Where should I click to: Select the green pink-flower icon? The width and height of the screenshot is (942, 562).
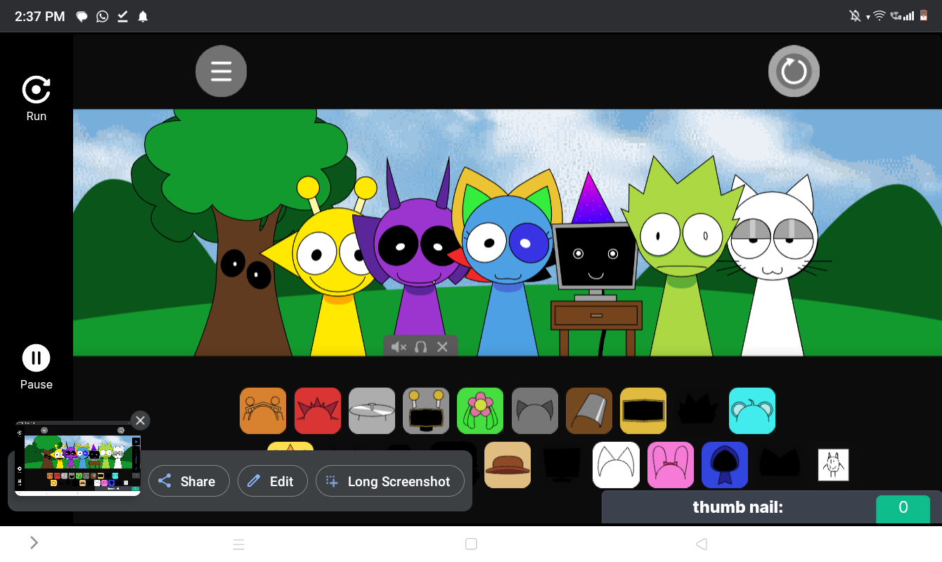point(480,411)
